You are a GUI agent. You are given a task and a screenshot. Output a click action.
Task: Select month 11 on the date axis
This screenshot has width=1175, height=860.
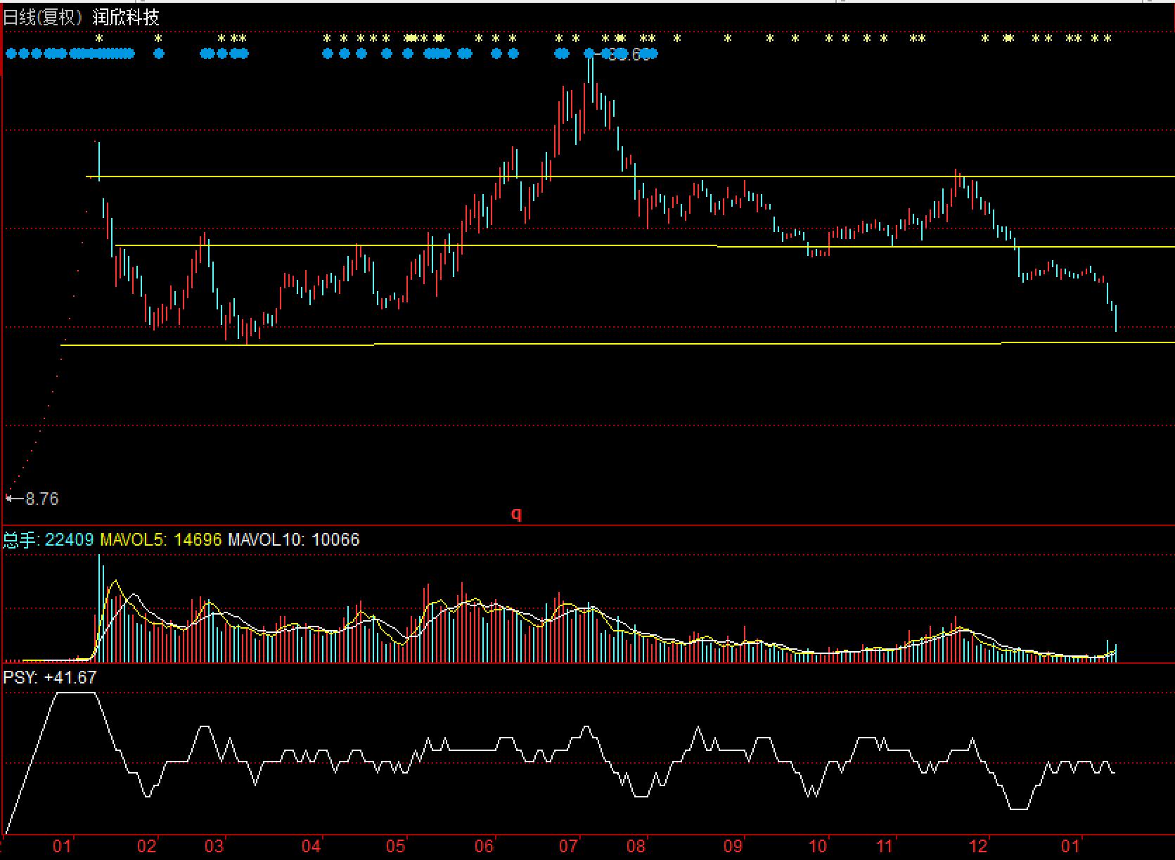(x=885, y=846)
